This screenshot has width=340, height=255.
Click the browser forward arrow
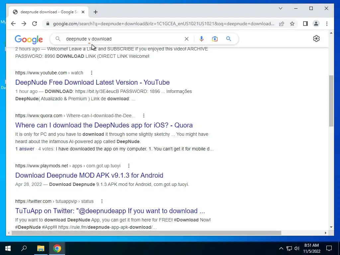24,24
